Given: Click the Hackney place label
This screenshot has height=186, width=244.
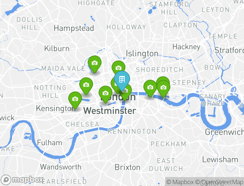Looking at the screenshot, I should (186, 47).
